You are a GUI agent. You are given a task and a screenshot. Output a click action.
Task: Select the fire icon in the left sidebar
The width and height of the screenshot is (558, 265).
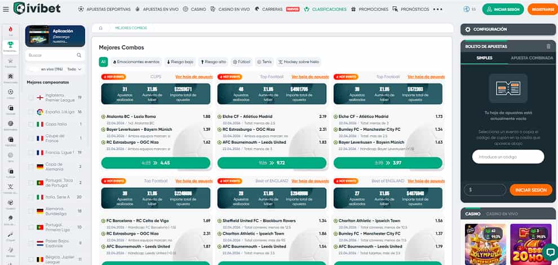(x=11, y=29)
